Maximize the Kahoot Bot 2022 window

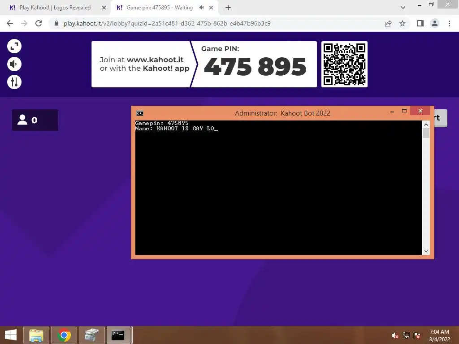pyautogui.click(x=404, y=111)
